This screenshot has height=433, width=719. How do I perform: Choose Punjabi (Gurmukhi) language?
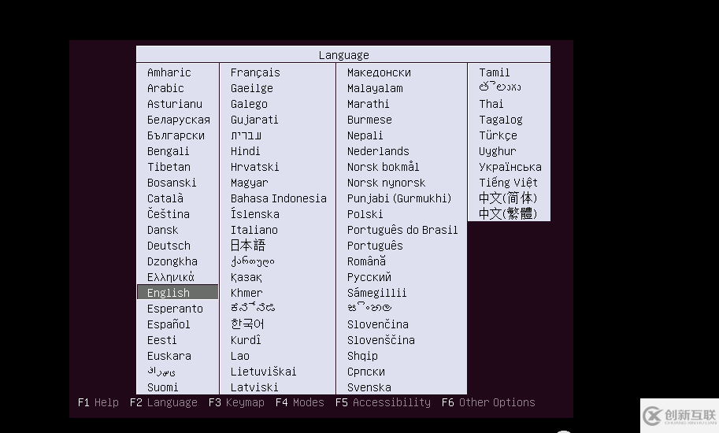399,198
